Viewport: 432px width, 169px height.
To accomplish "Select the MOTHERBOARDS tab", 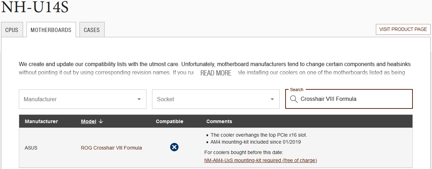I will tap(51, 30).
